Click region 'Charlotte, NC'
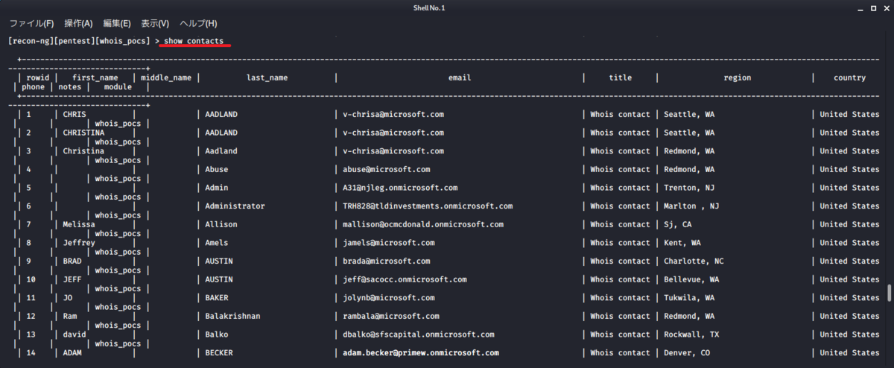 click(694, 261)
